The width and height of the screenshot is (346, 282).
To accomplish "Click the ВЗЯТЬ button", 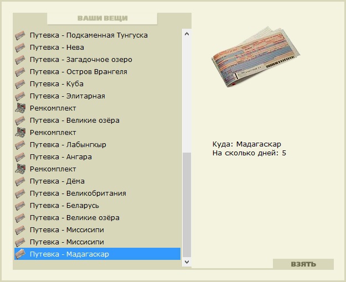I will point(303,264).
